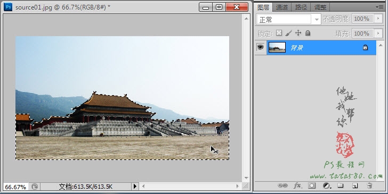Click the lock icon on 背景 layer
The image size is (388, 194).
365,47
